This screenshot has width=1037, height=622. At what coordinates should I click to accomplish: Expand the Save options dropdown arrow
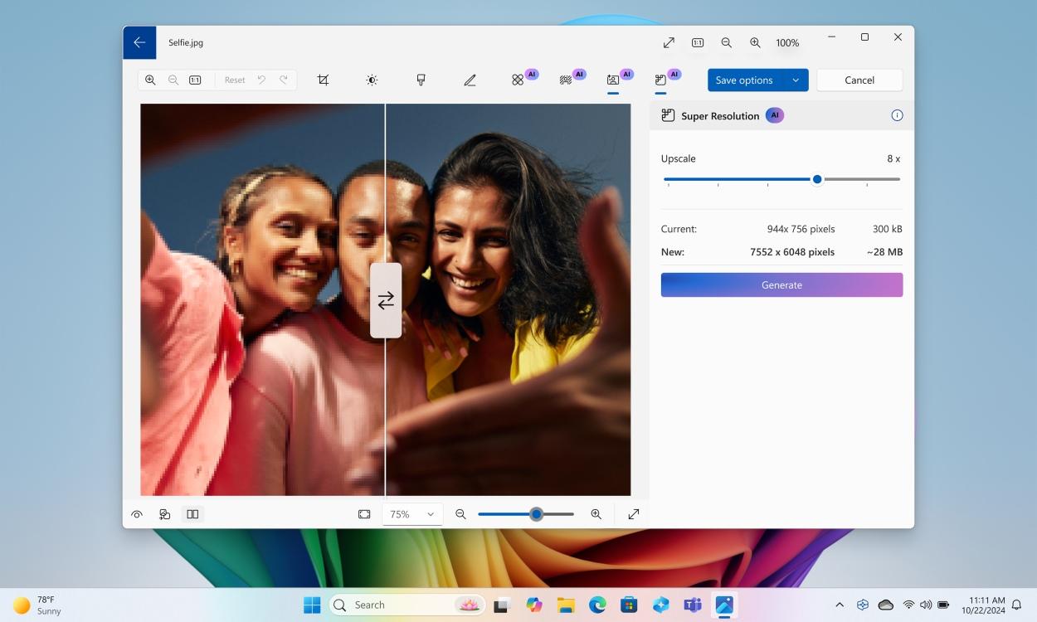point(796,80)
